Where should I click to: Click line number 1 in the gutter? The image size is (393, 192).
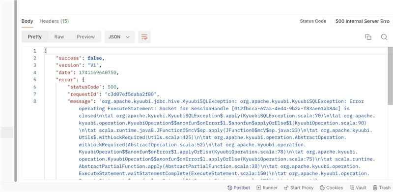tap(35, 51)
